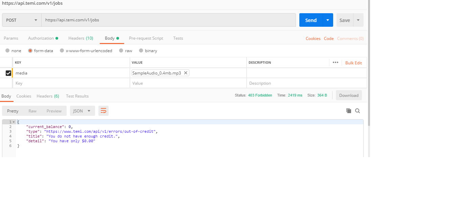Click the out-of-credit error URL text
This screenshot has width=460, height=211.
(x=100, y=131)
